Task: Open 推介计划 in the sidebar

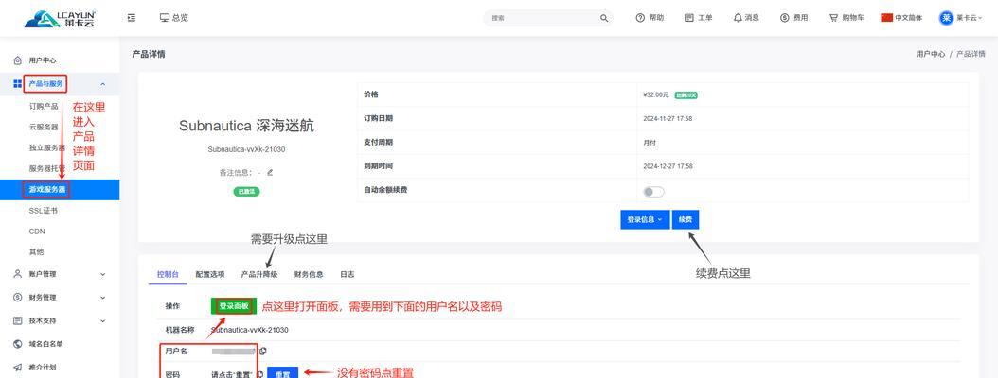Action: [42, 368]
